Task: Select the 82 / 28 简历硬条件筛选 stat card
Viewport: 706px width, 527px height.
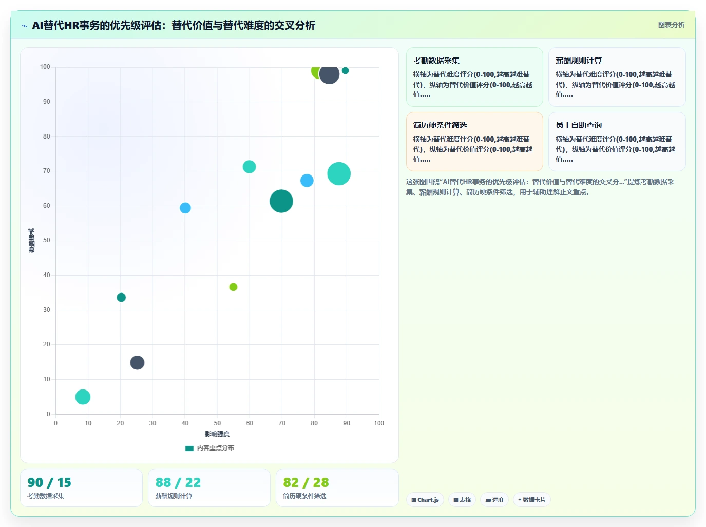Action: pyautogui.click(x=337, y=487)
